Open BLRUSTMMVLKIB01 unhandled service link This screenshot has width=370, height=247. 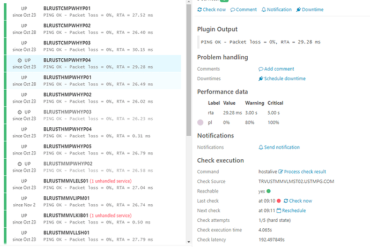pos(110,215)
